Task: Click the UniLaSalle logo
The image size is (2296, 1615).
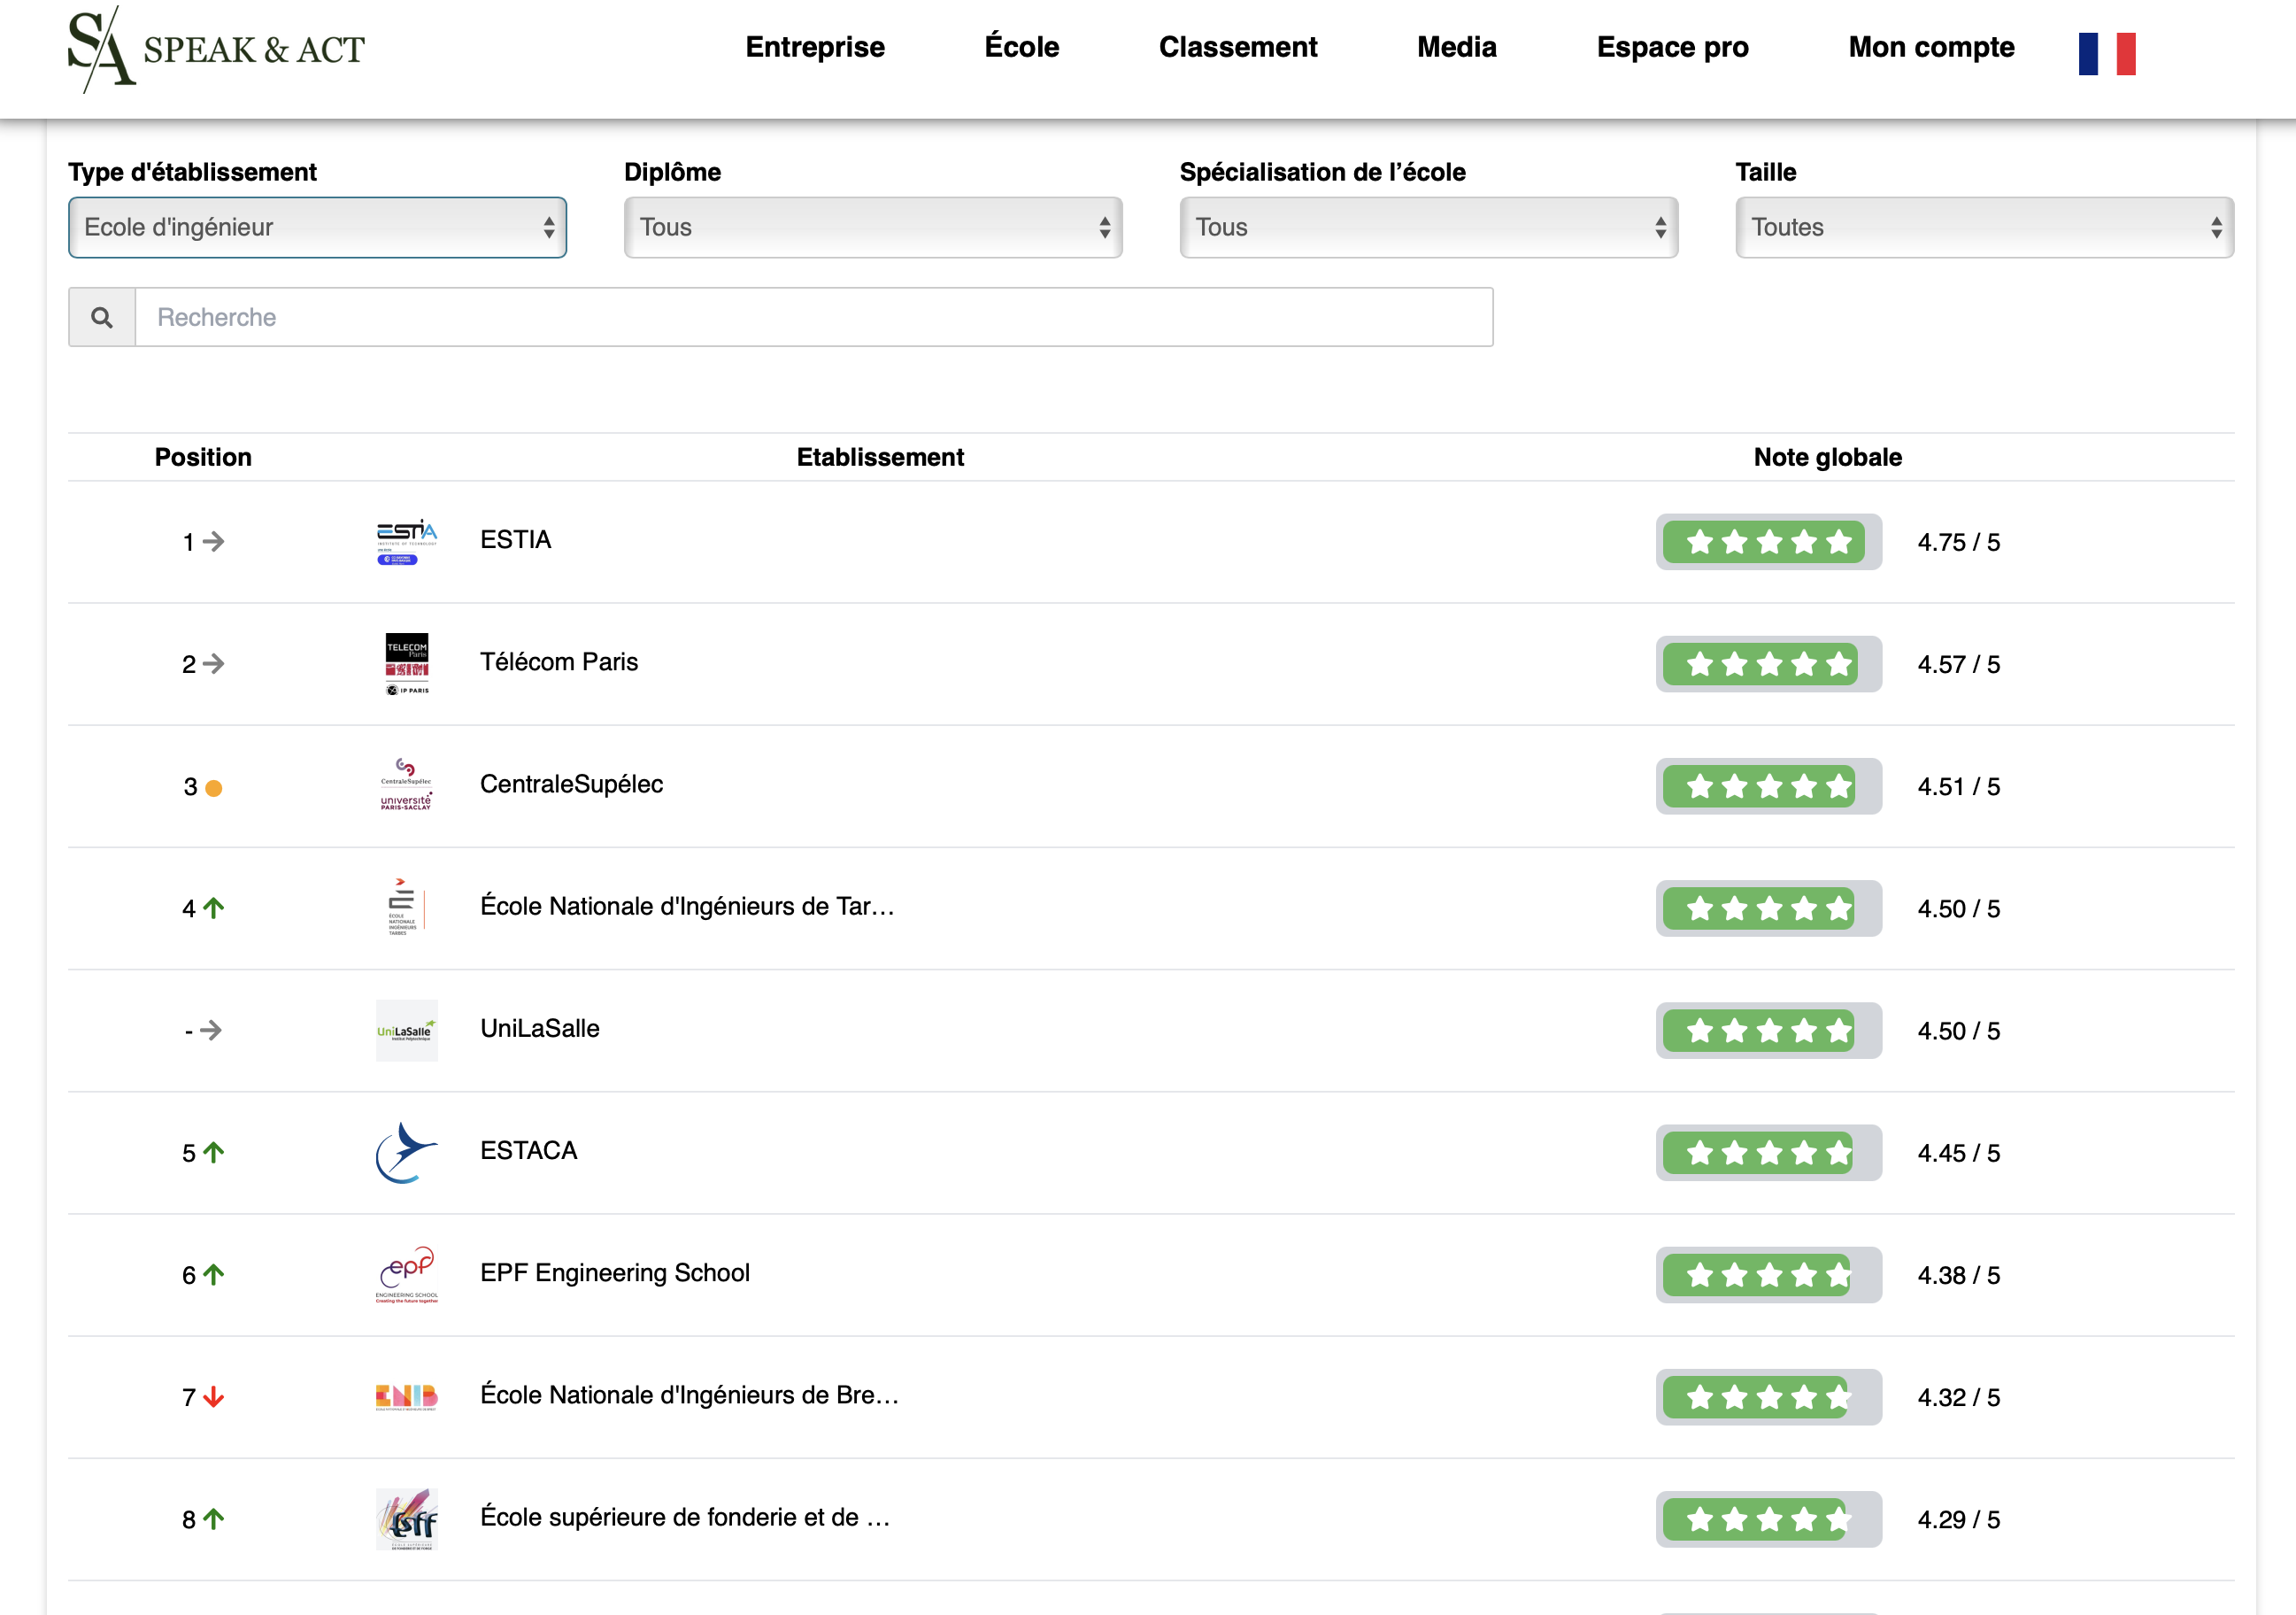Action: (407, 1030)
